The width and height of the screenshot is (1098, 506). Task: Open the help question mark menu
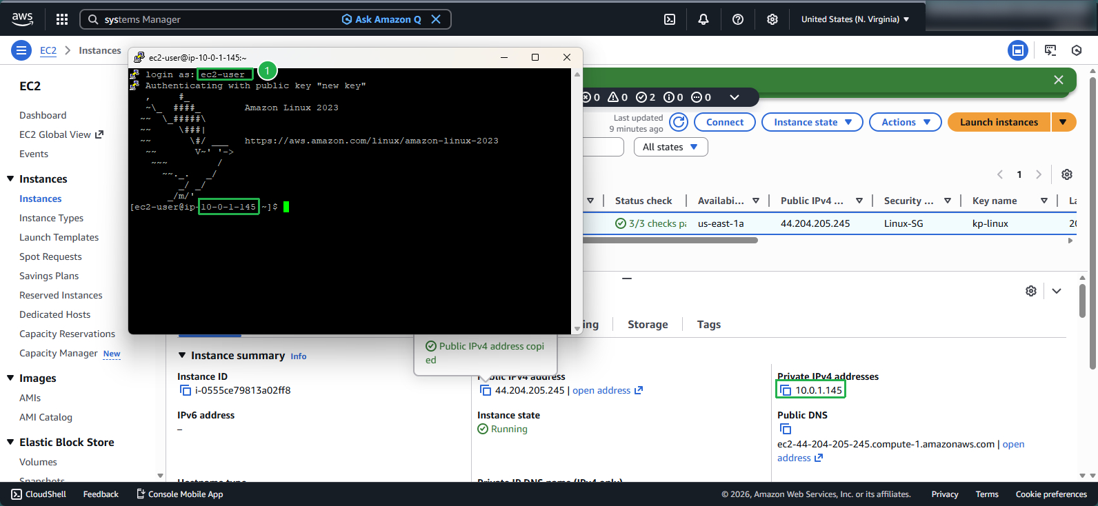[738, 19]
